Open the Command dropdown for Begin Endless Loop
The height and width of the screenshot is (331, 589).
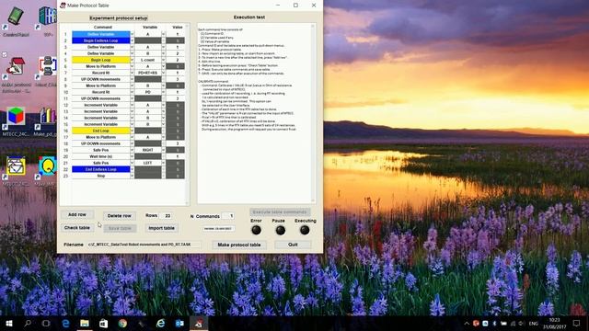click(132, 40)
